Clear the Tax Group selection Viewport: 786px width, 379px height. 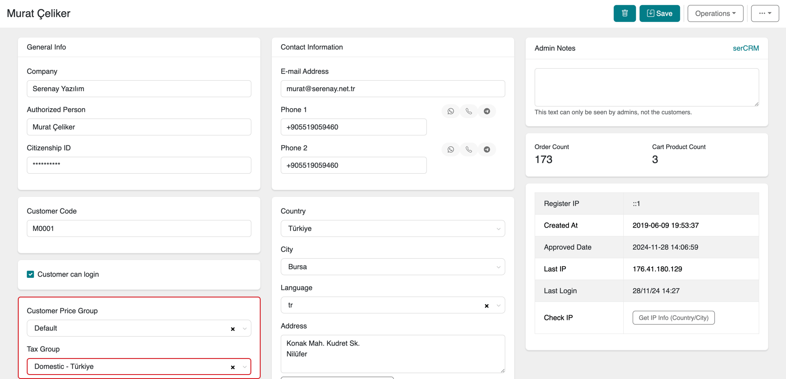pyautogui.click(x=233, y=367)
